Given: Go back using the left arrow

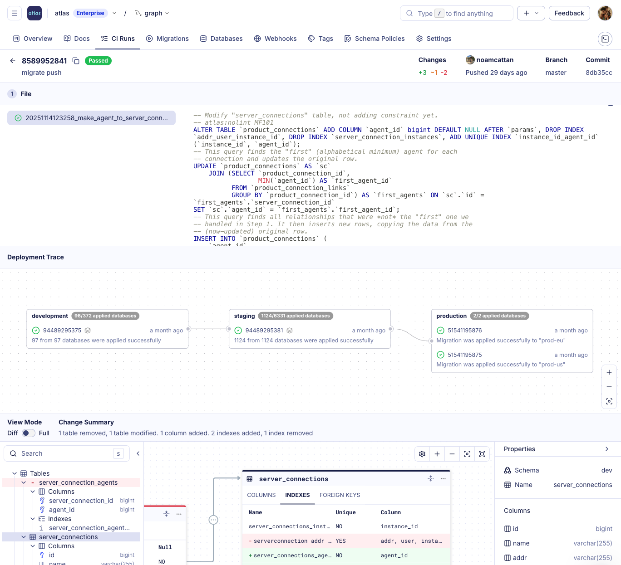Looking at the screenshot, I should coord(13,61).
